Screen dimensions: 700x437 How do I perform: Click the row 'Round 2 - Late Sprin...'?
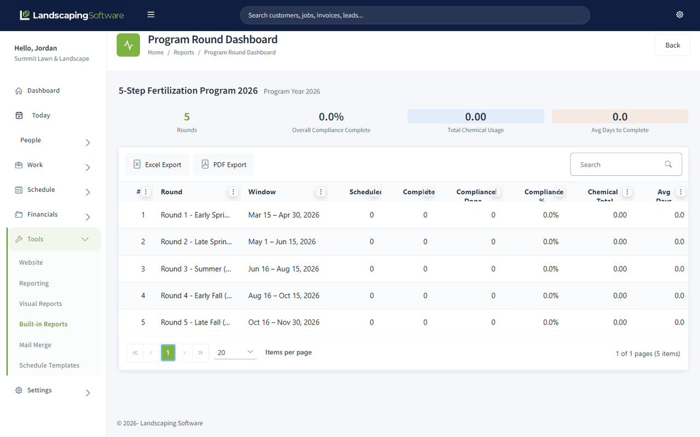(404, 242)
